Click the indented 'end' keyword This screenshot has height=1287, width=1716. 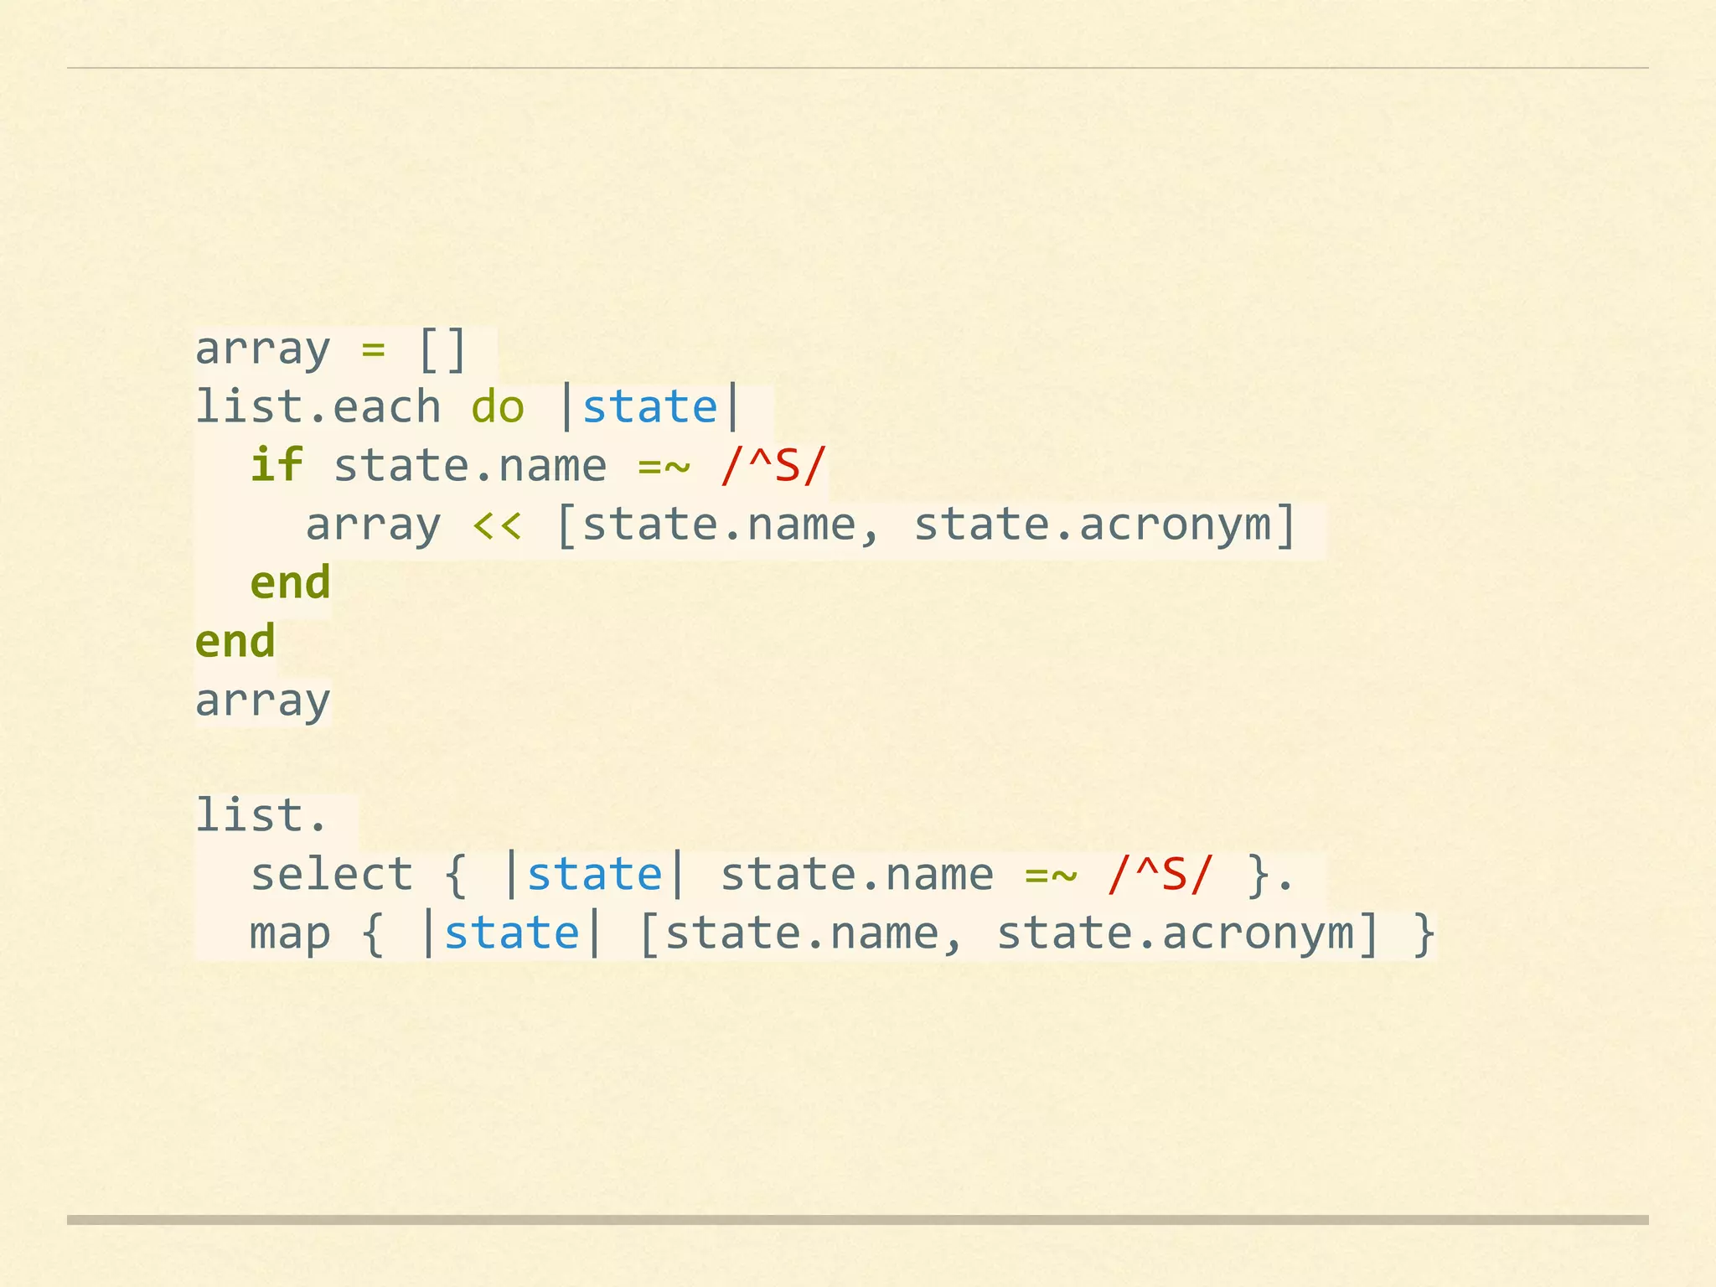(x=290, y=582)
